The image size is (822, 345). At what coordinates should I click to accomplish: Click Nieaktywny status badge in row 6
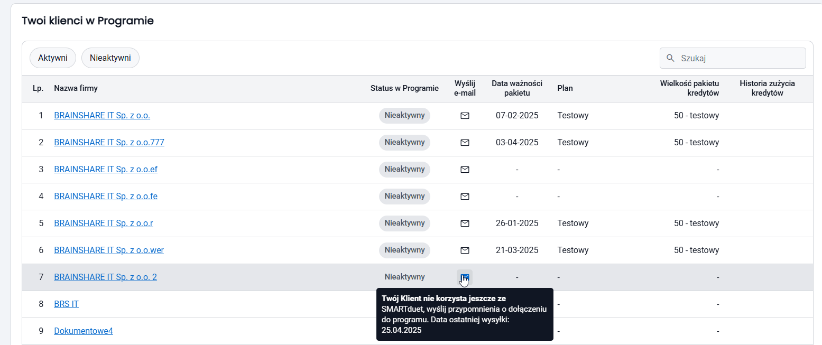tap(405, 250)
